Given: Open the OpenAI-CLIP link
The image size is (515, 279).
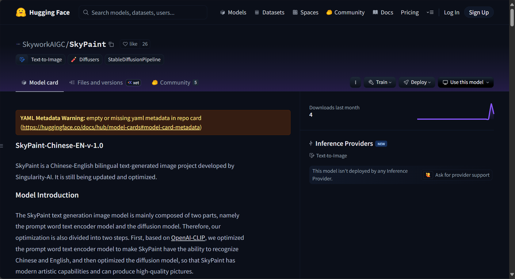Looking at the screenshot, I should point(188,238).
